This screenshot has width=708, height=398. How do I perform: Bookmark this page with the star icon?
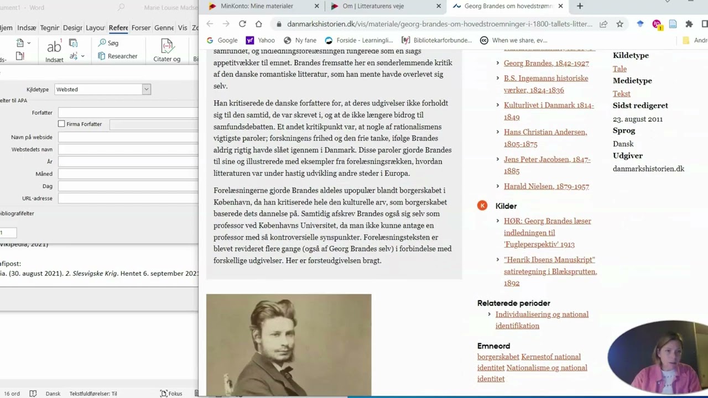[x=620, y=24]
